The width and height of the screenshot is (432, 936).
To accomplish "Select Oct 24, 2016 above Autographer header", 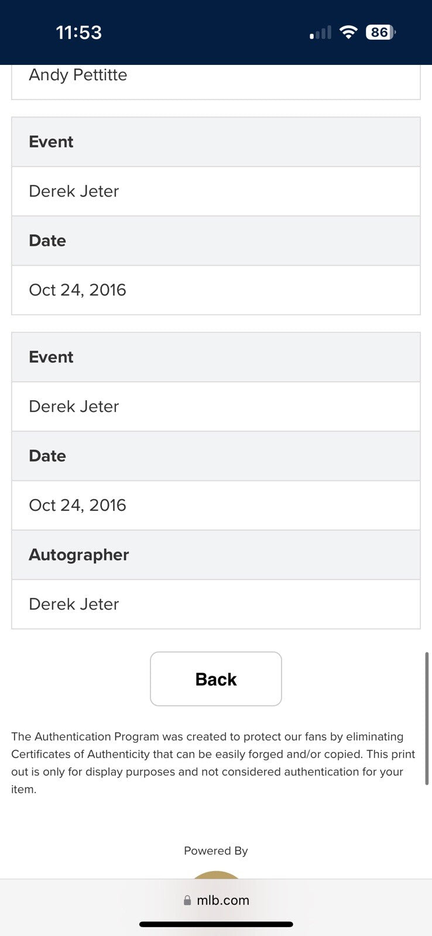I will [x=77, y=505].
